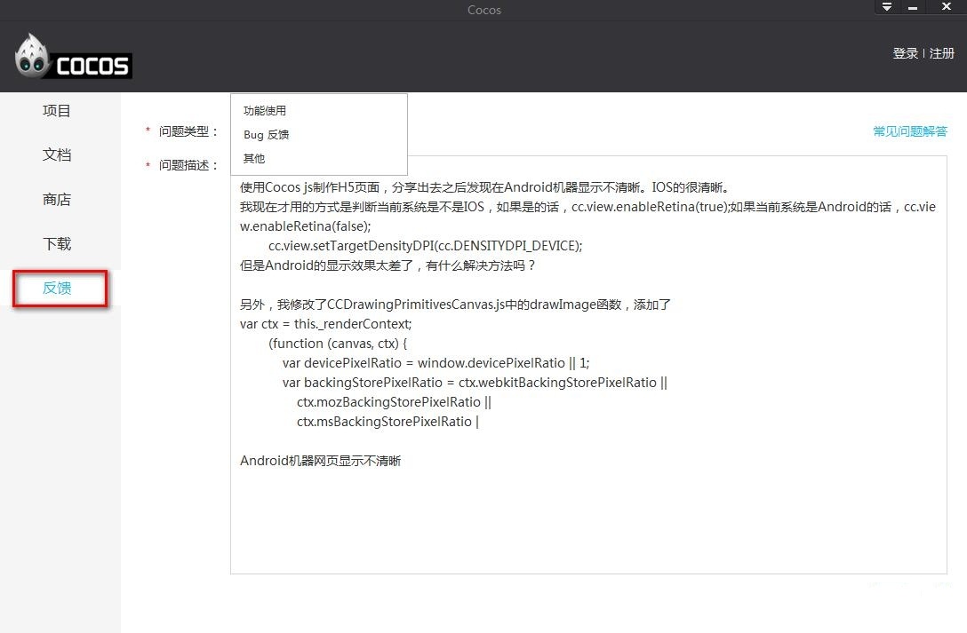Minimize the Cocos window
The image size is (967, 633).
pos(913,7)
